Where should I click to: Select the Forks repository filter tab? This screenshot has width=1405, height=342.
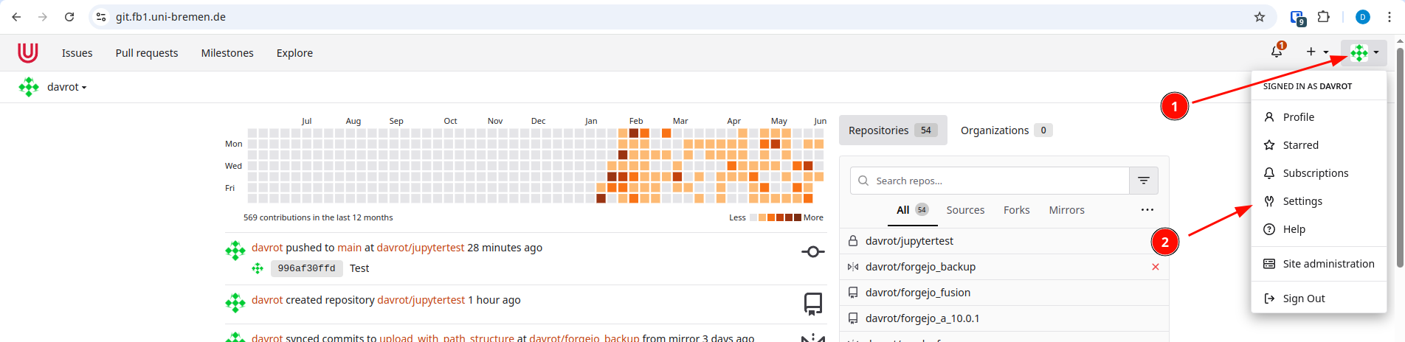coord(1016,210)
